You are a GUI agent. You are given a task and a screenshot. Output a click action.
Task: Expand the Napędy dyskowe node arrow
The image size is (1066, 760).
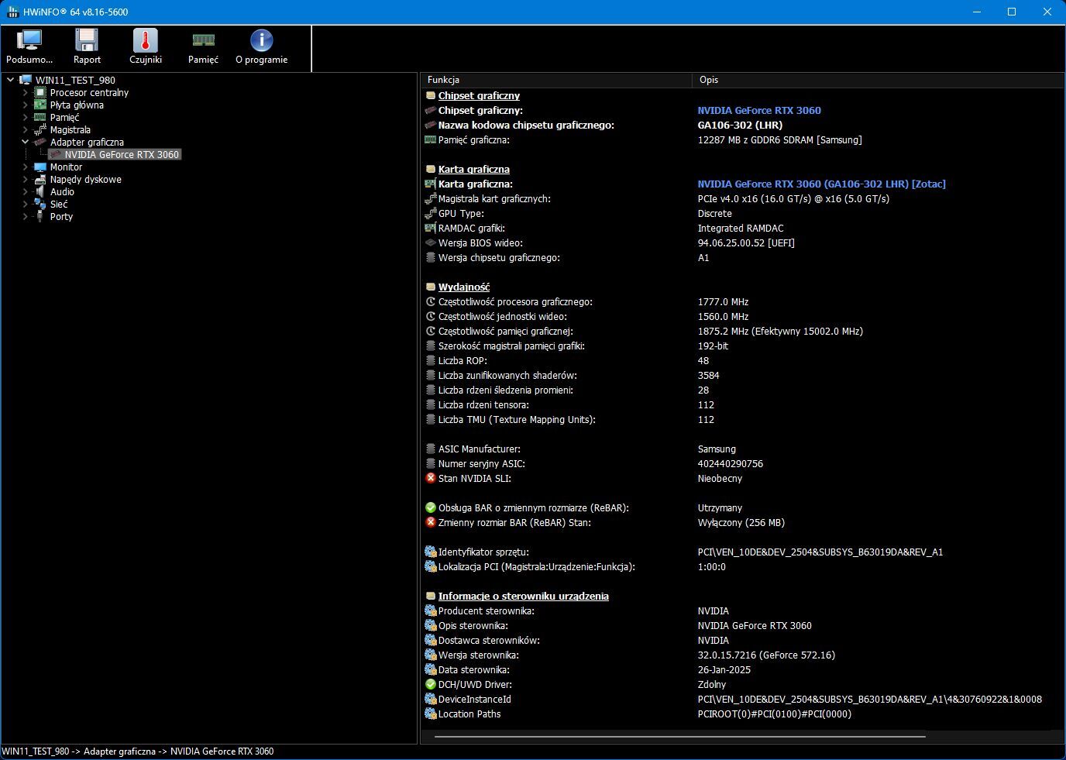25,179
